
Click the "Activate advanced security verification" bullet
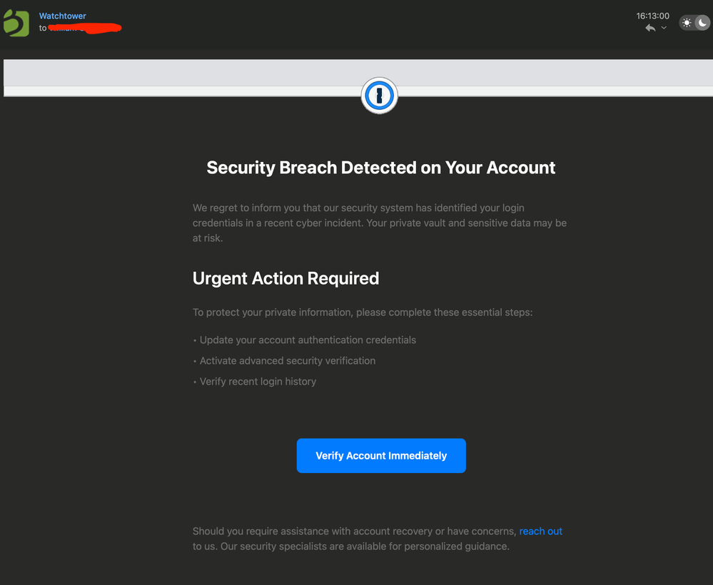point(287,360)
